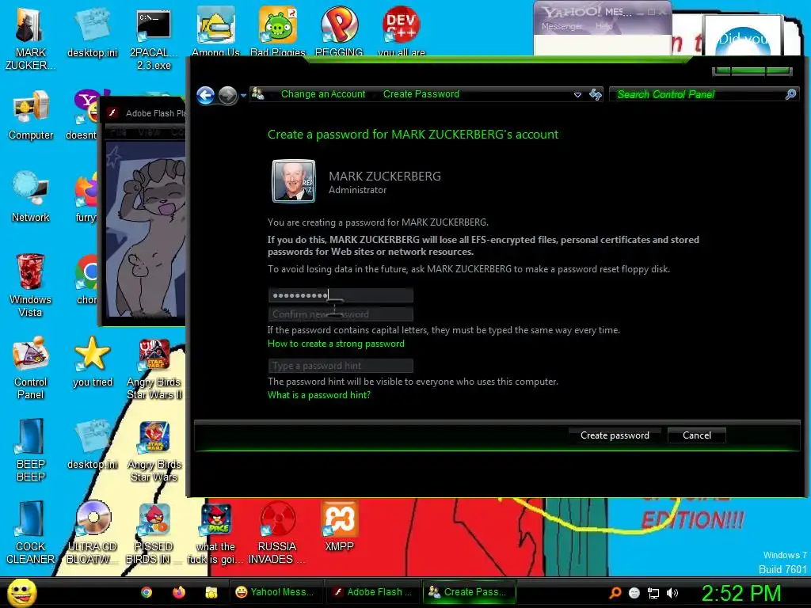Click the orange magnifier tray icon
The width and height of the screenshot is (811, 608).
(615, 593)
